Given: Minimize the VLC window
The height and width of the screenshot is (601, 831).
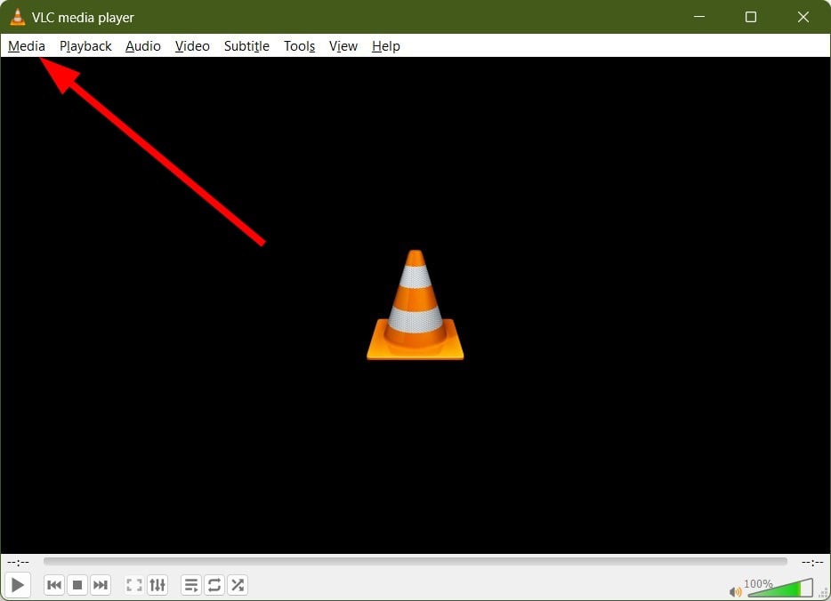Looking at the screenshot, I should [x=699, y=17].
